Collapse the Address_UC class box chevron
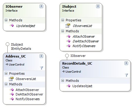The height and width of the screenshot is (107, 133). (x=41, y=56)
